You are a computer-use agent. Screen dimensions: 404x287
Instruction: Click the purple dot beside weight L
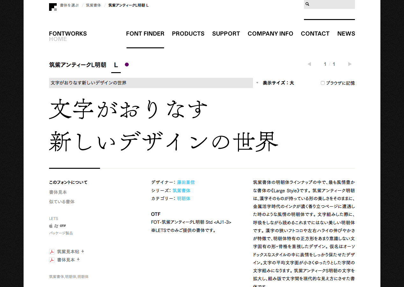click(127, 65)
